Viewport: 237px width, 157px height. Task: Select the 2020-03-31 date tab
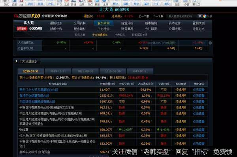pos(31,71)
